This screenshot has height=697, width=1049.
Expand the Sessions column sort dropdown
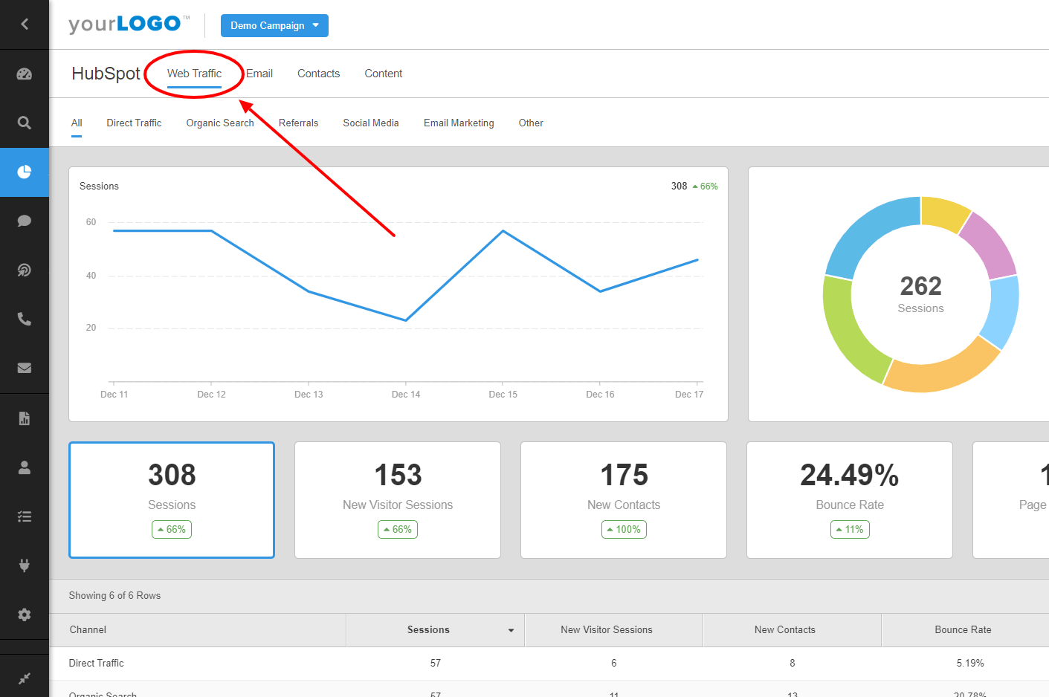click(511, 629)
